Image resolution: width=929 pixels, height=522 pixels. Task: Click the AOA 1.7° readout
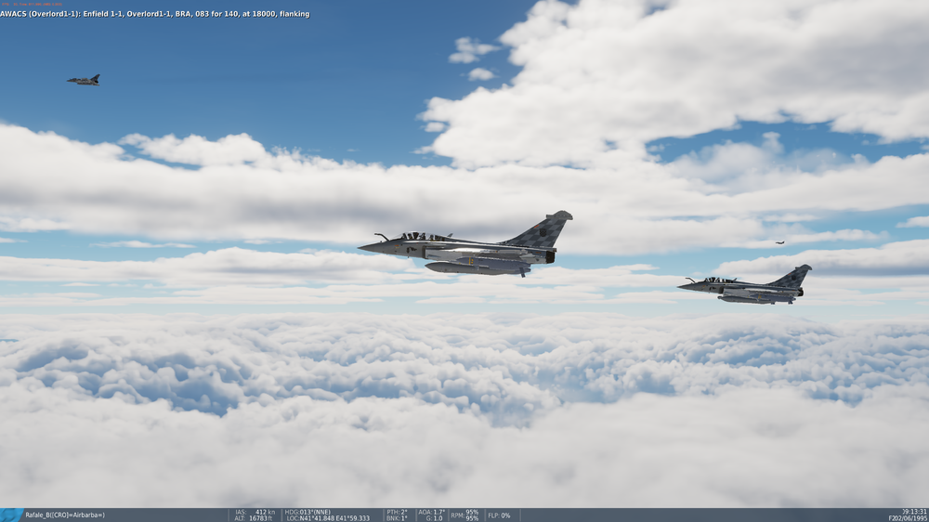[432, 512]
